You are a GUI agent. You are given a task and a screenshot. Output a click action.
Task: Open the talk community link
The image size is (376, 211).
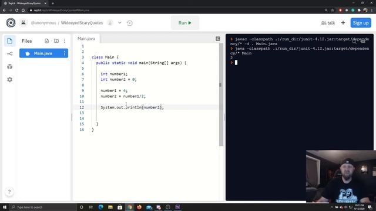[x=328, y=23]
